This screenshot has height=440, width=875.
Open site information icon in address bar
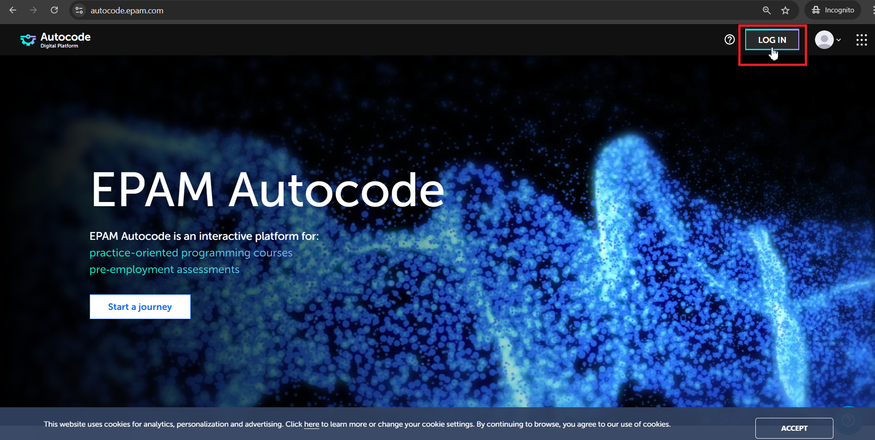[x=79, y=10]
